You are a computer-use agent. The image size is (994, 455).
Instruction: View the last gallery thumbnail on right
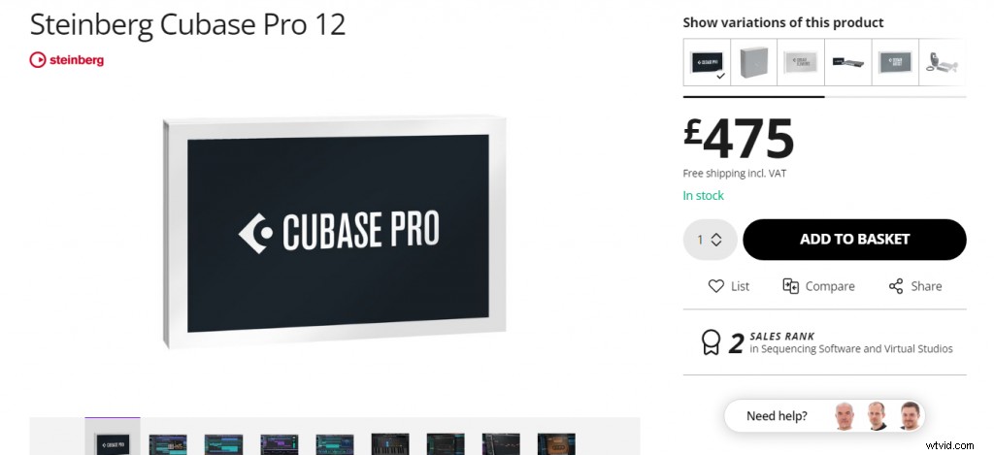click(x=556, y=443)
